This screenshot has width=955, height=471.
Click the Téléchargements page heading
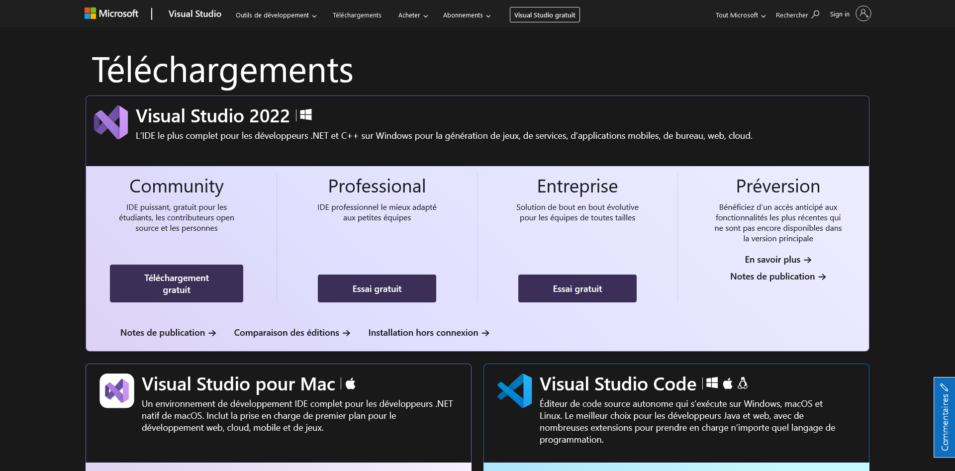[222, 70]
